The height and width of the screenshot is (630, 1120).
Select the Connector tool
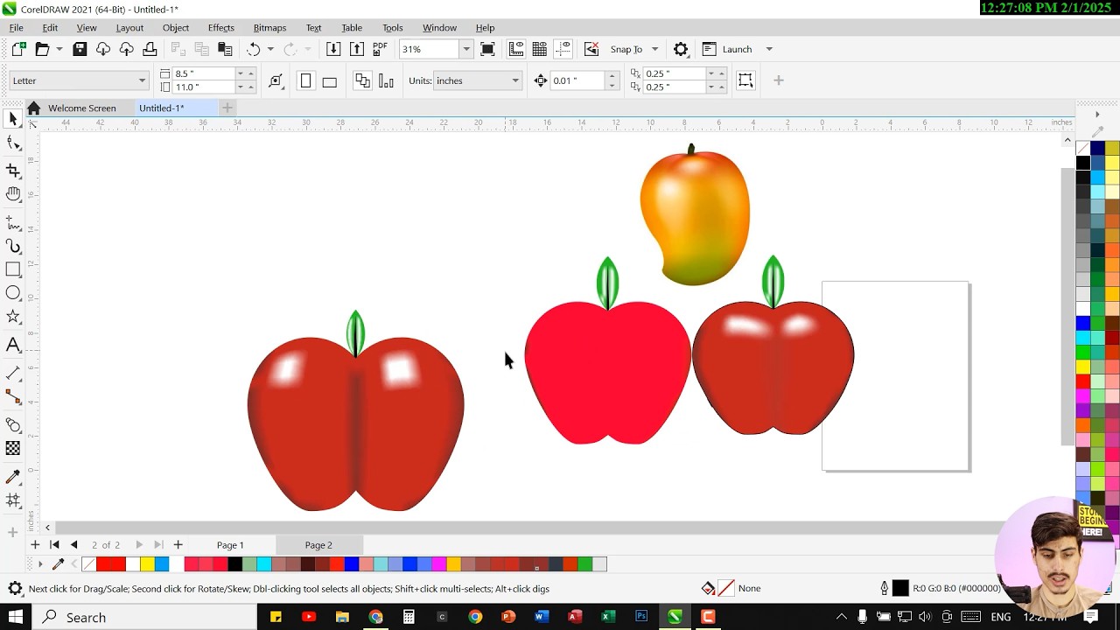click(x=13, y=397)
